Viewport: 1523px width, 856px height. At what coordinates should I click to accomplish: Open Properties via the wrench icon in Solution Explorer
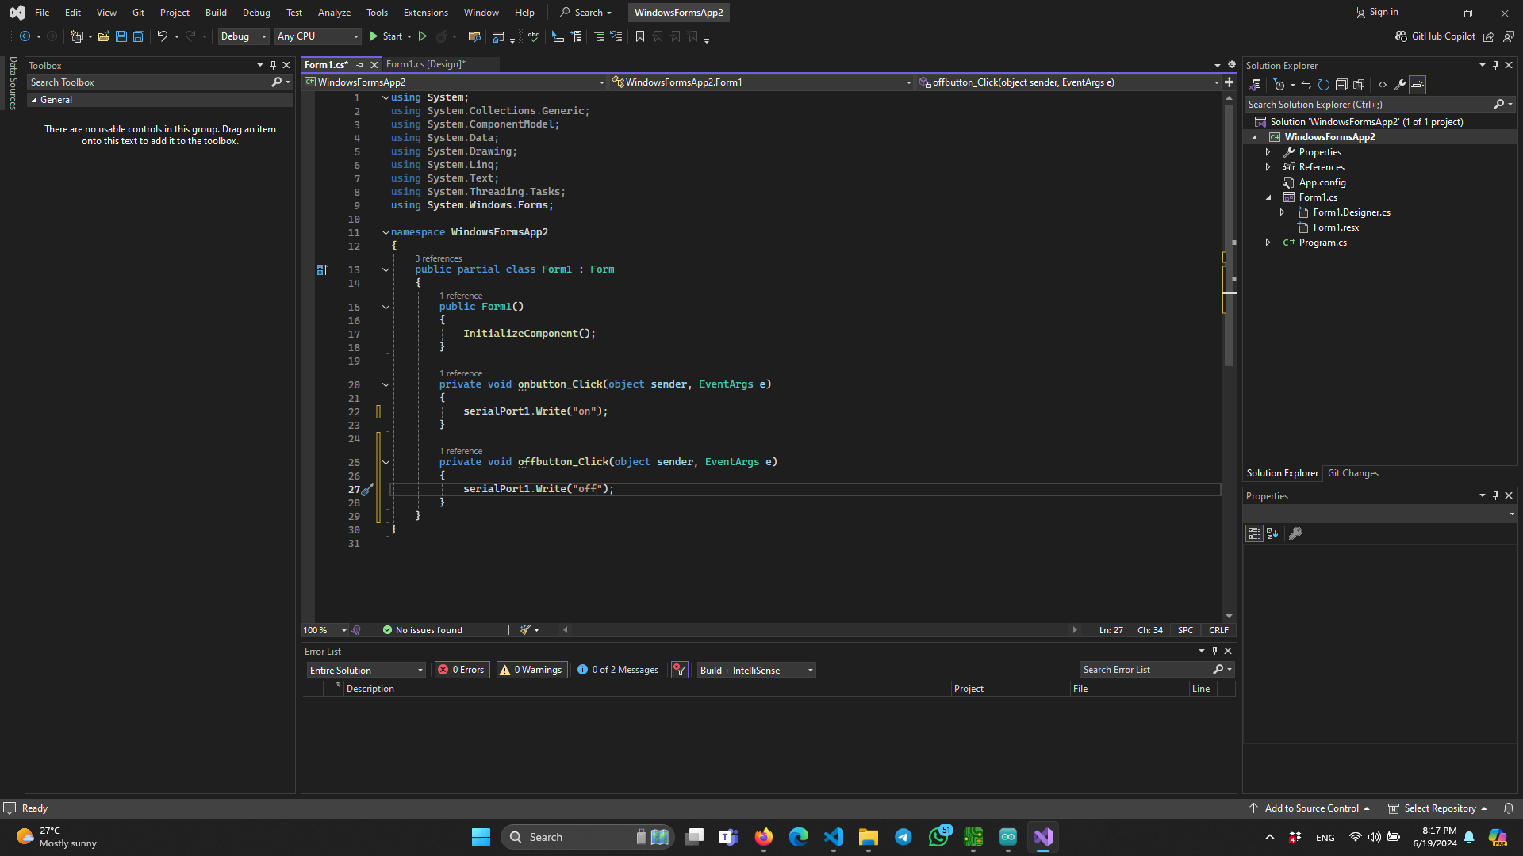1400,85
